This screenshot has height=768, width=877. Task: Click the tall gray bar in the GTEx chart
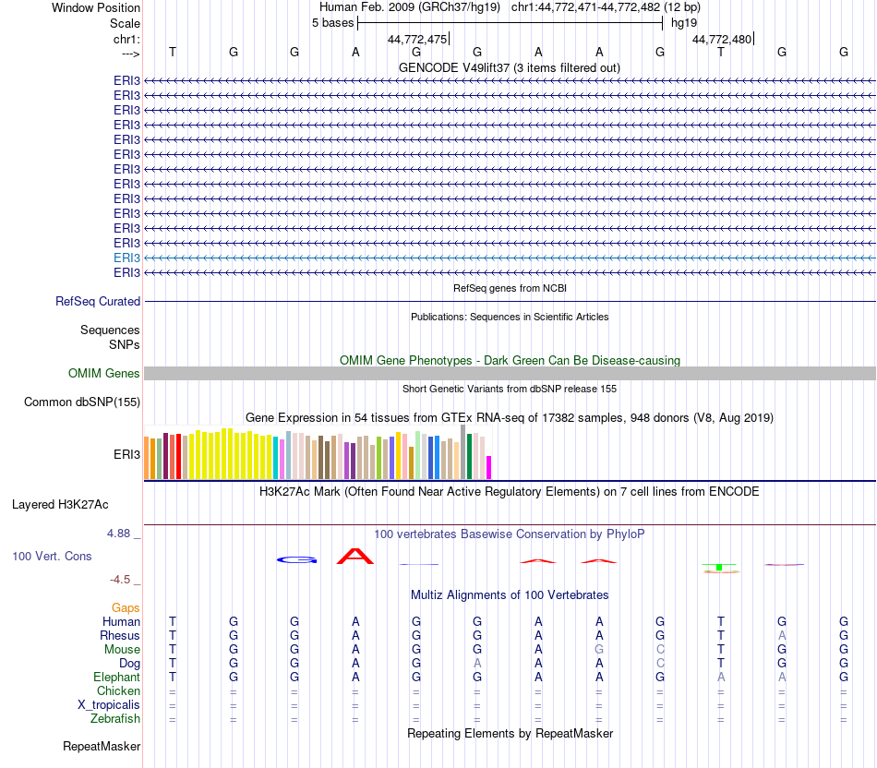tap(463, 452)
